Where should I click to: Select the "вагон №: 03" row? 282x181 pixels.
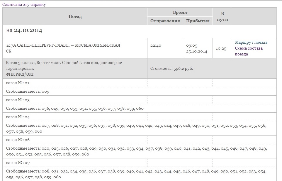[x=18, y=100]
